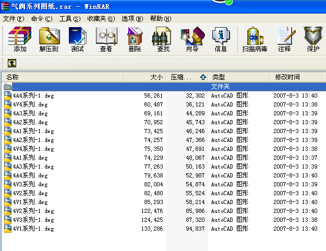Open the 选项(N) menu
Screen dimensions: 326x251
coord(132,19)
